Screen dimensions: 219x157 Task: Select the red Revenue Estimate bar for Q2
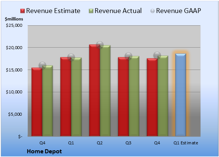pos(95,90)
